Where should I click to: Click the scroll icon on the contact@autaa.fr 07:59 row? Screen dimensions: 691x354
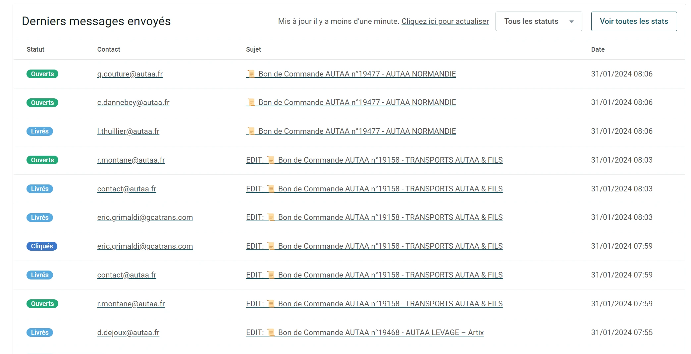pyautogui.click(x=271, y=275)
